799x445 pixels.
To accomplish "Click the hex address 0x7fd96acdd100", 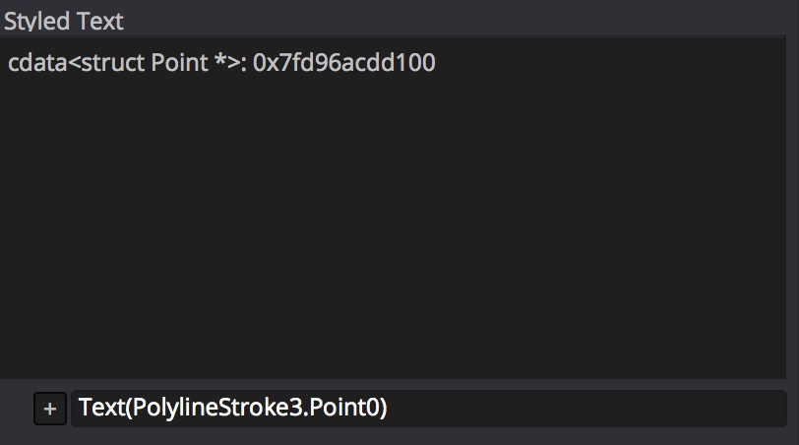I will [344, 63].
